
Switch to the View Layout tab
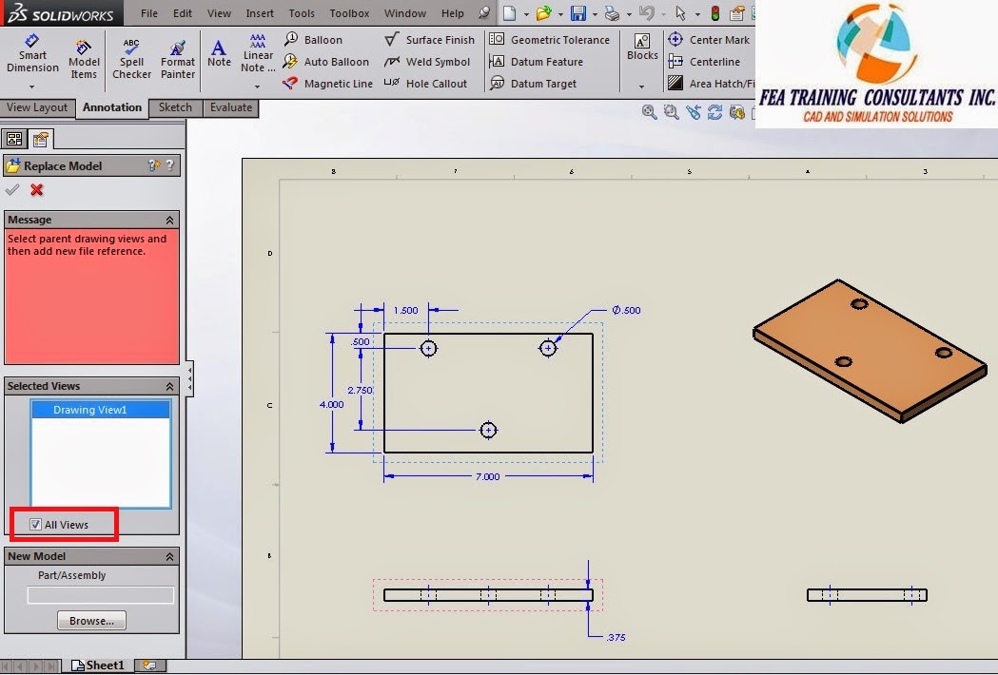(37, 107)
